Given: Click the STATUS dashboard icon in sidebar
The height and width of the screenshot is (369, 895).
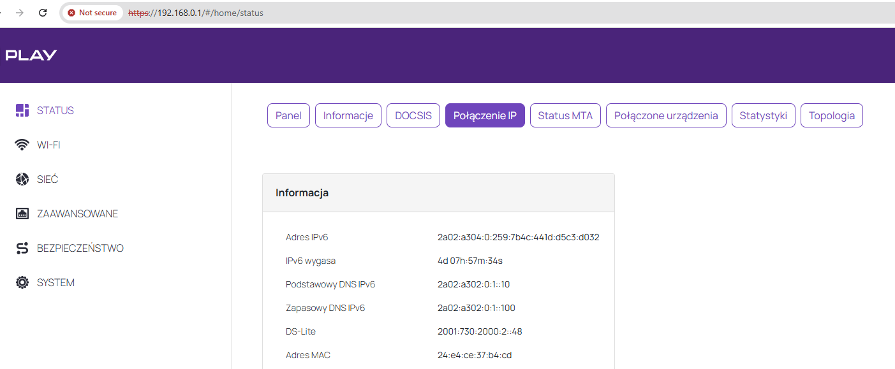Looking at the screenshot, I should 22,110.
